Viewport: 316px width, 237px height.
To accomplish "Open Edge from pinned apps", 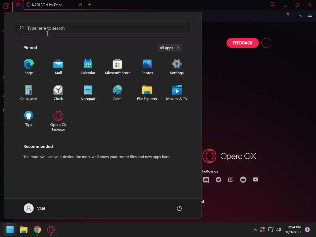I will 29,67.
